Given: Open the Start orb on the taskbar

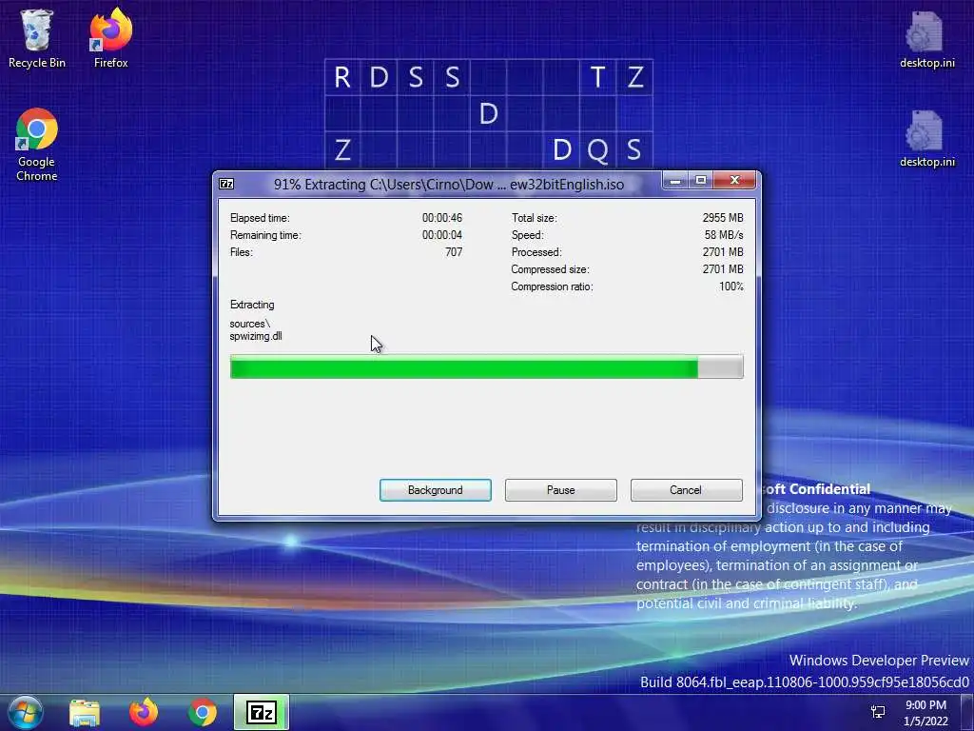Looking at the screenshot, I should tap(26, 712).
